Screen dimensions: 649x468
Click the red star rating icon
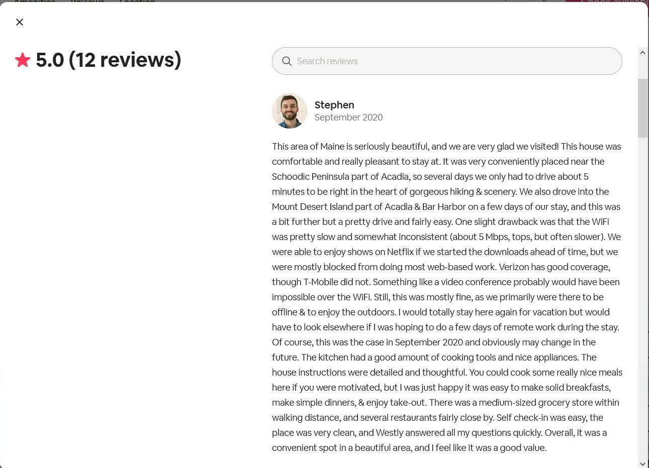click(23, 60)
